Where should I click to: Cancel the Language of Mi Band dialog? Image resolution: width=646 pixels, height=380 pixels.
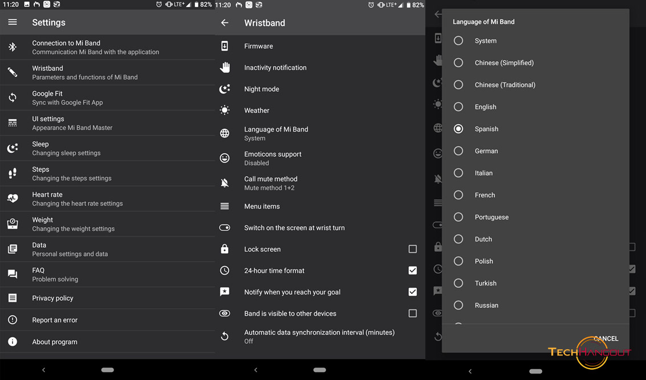606,338
